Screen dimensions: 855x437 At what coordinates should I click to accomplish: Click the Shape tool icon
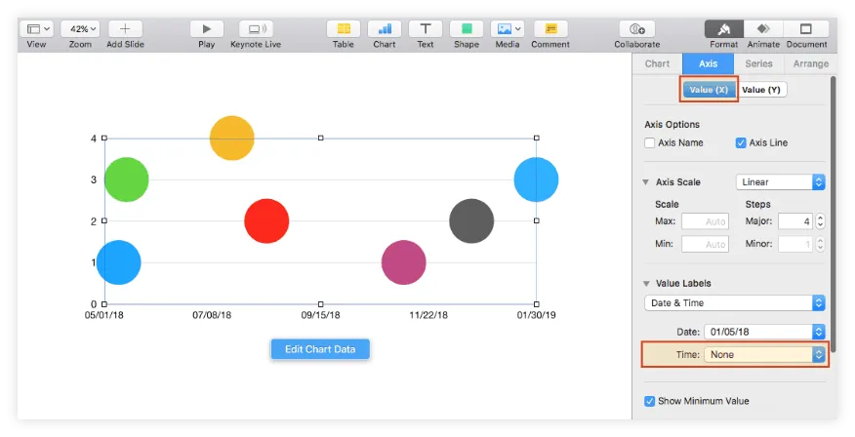467,29
